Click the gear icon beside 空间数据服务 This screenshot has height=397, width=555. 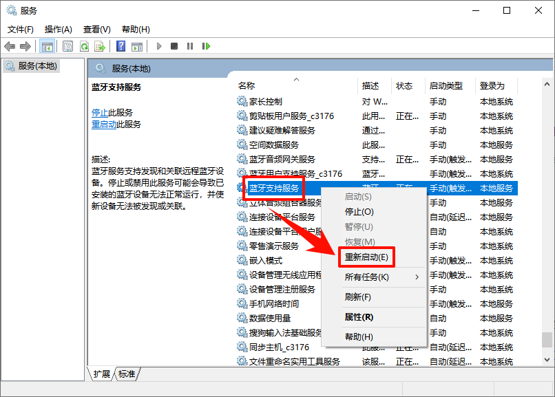click(242, 145)
